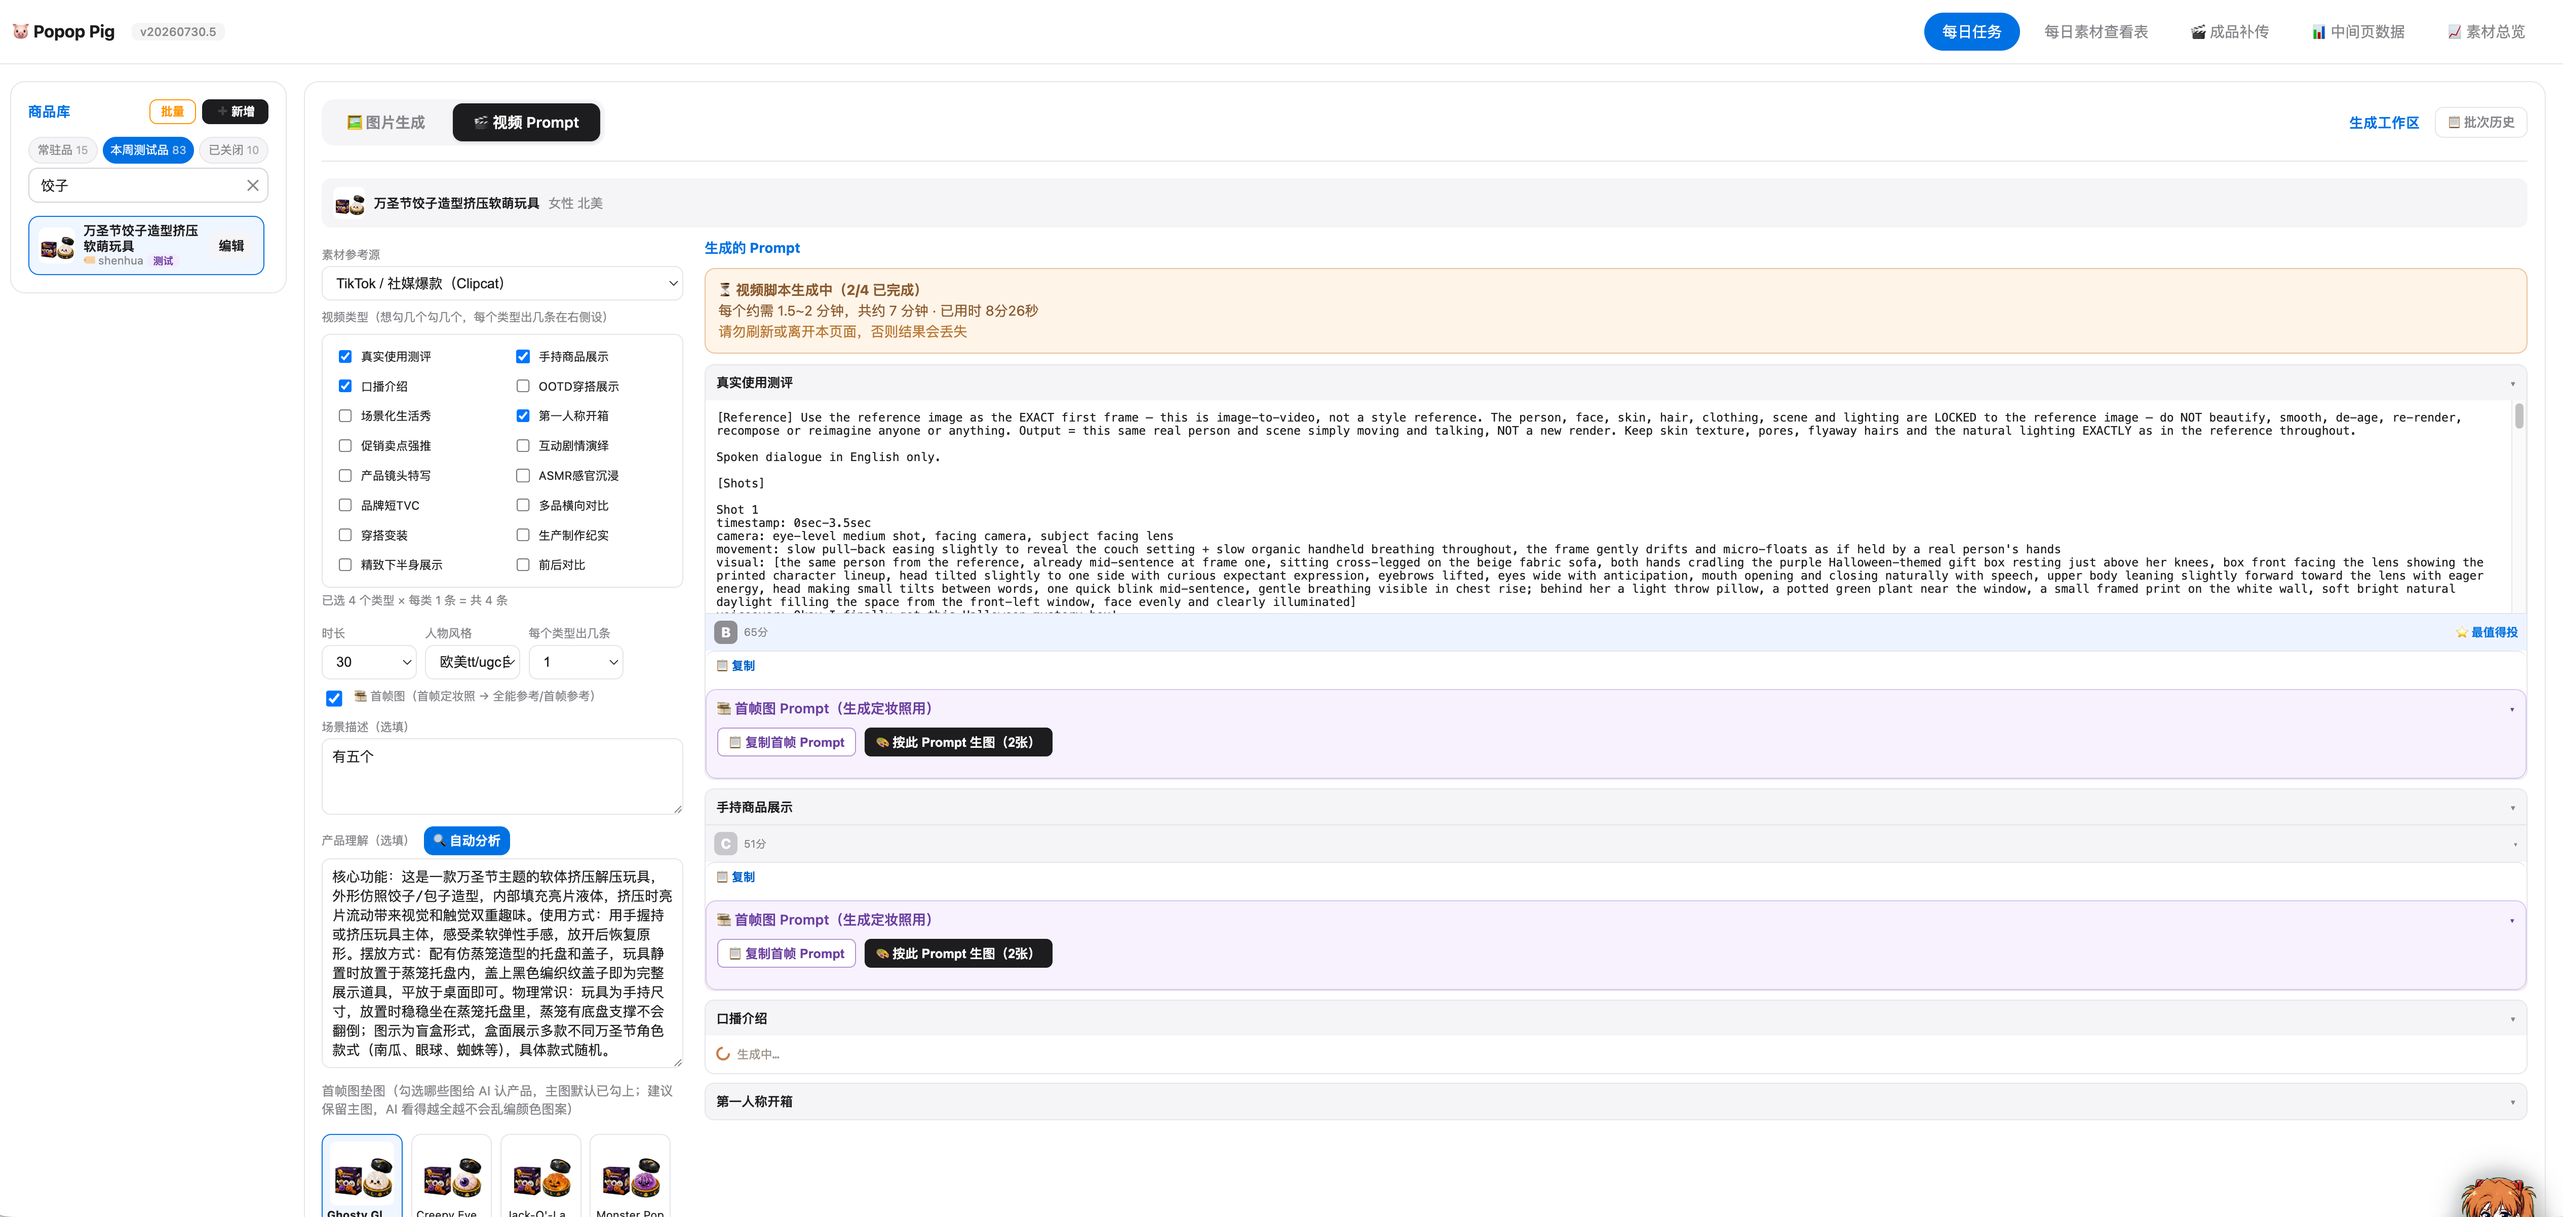This screenshot has width=2563, height=1217.
Task: Open the 每个类型出几条 dropdown
Action: (576, 662)
